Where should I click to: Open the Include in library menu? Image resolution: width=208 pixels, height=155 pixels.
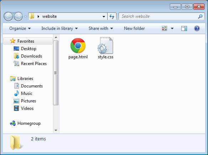(59, 28)
